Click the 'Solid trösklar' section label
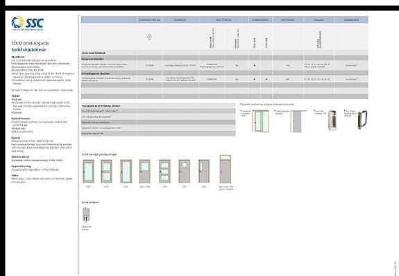The image size is (399, 276). [90, 202]
